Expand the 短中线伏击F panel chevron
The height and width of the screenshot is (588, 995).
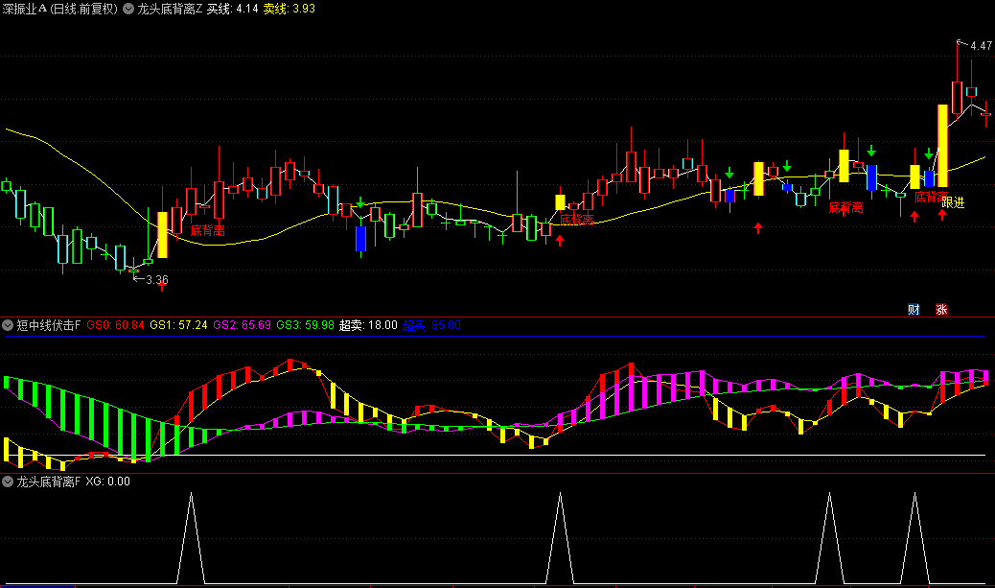click(9, 325)
